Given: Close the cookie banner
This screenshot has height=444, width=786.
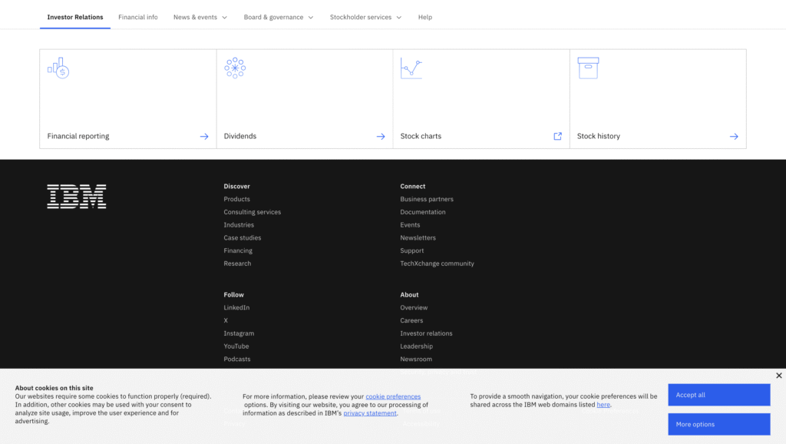Looking at the screenshot, I should [x=778, y=376].
